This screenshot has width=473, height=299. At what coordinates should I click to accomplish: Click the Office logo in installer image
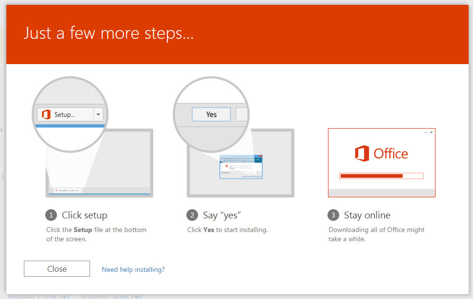click(x=382, y=153)
